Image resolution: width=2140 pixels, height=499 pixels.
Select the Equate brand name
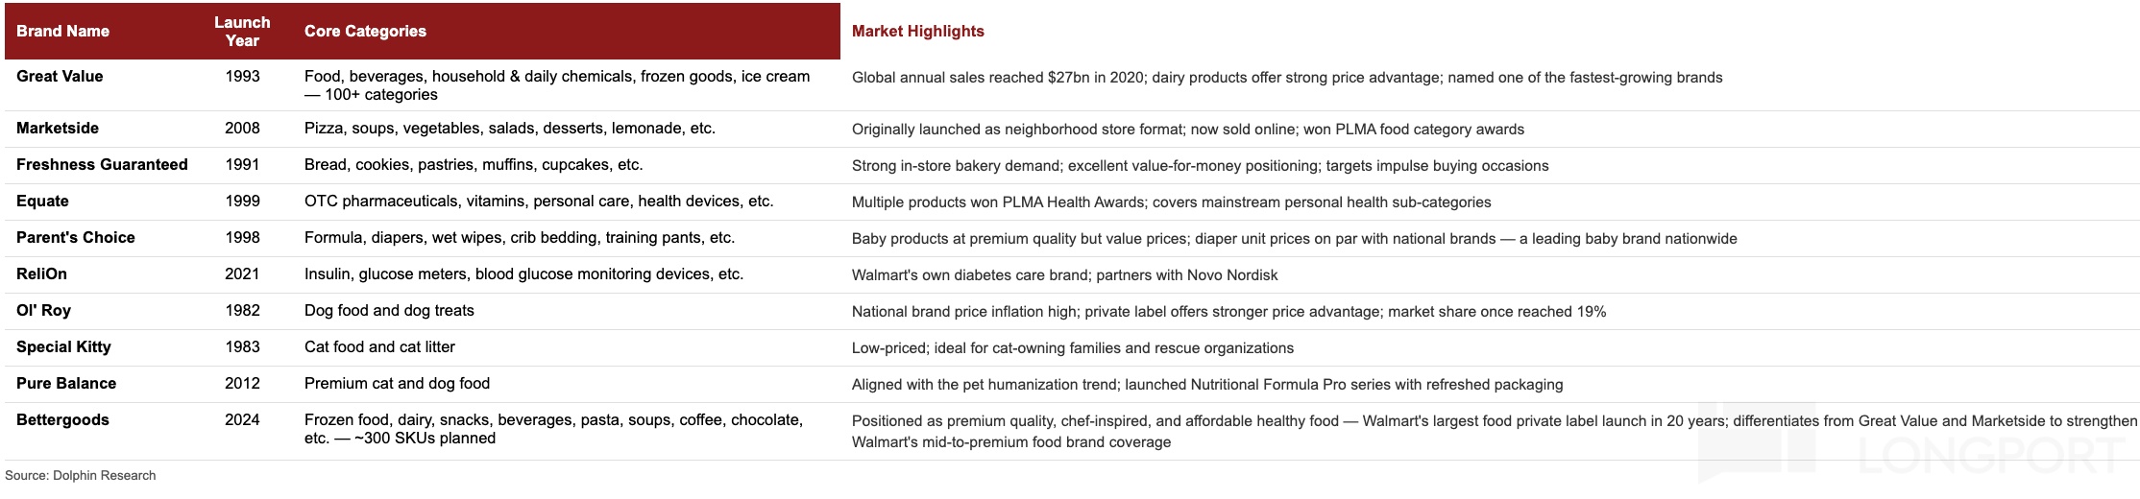pyautogui.click(x=42, y=201)
